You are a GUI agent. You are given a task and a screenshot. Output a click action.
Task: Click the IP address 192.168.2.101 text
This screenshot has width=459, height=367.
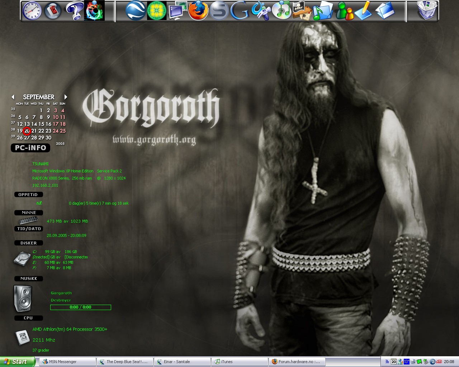(45, 185)
